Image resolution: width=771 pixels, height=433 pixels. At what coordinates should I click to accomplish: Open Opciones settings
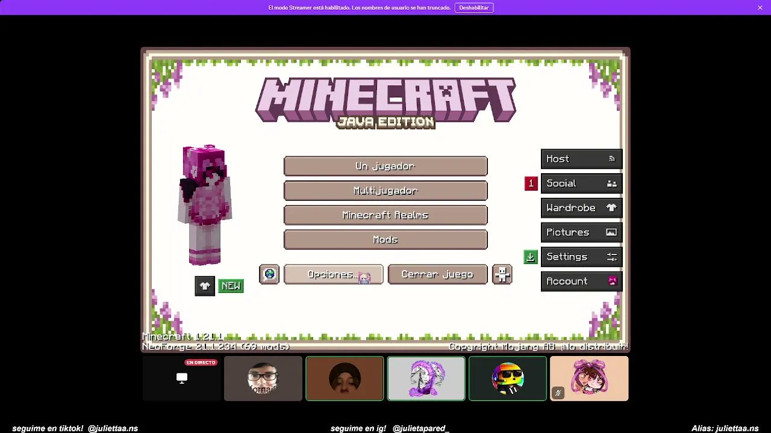[x=333, y=274]
